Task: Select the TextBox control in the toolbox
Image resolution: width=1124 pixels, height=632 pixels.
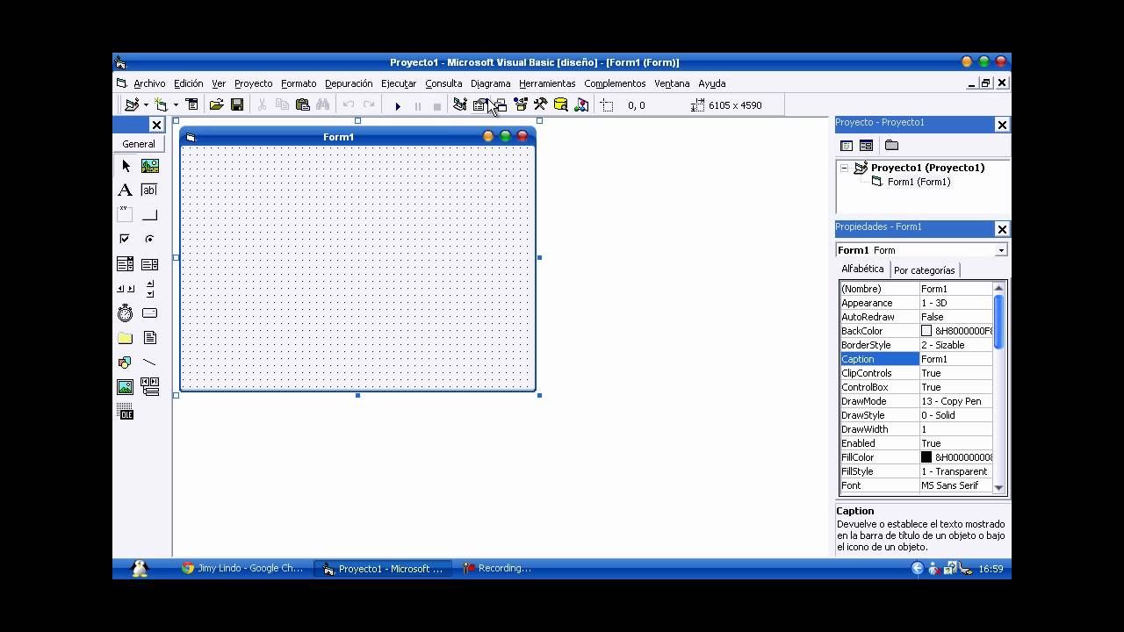Action: point(149,190)
